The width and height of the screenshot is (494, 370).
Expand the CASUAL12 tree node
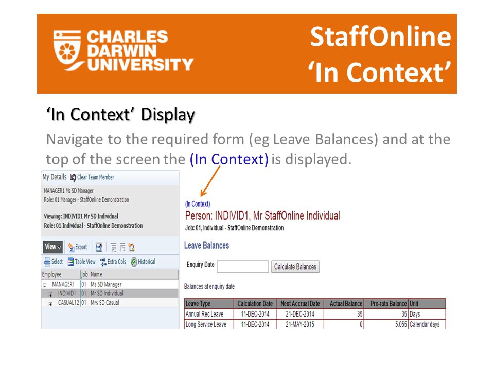click(50, 304)
